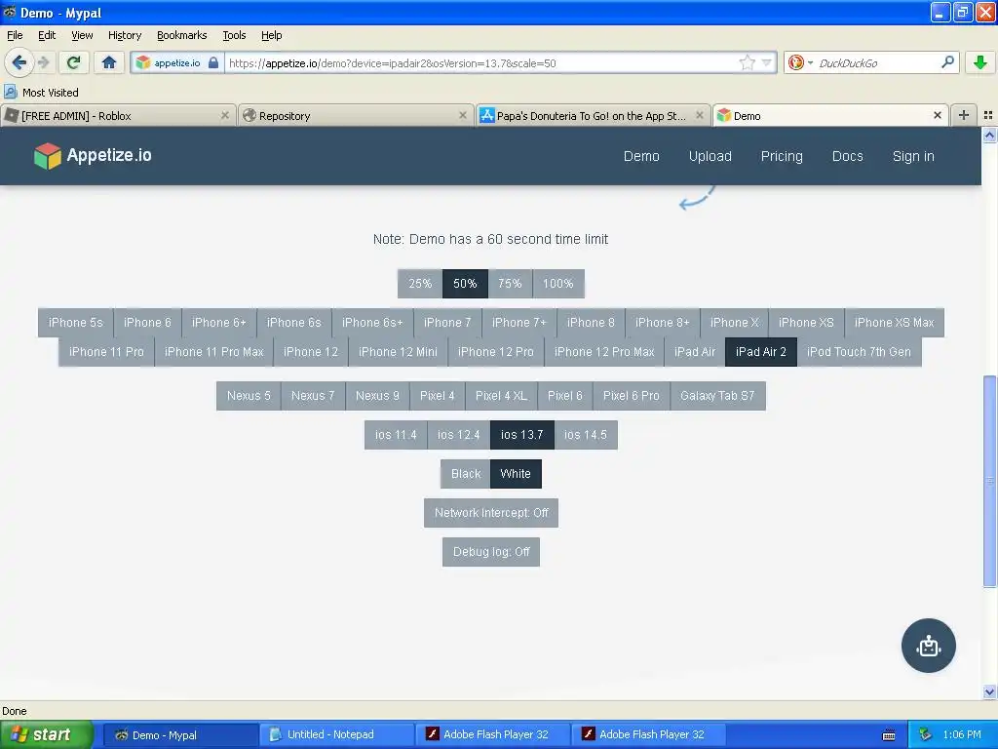The height and width of the screenshot is (749, 998).
Task: Toggle Network Intercept setting
Action: click(x=491, y=513)
